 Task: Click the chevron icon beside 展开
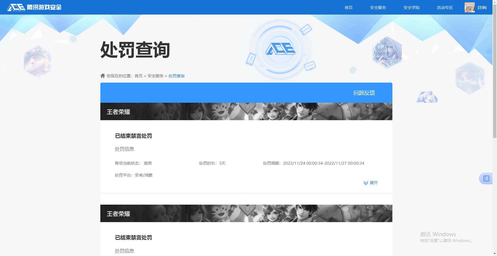(x=366, y=183)
